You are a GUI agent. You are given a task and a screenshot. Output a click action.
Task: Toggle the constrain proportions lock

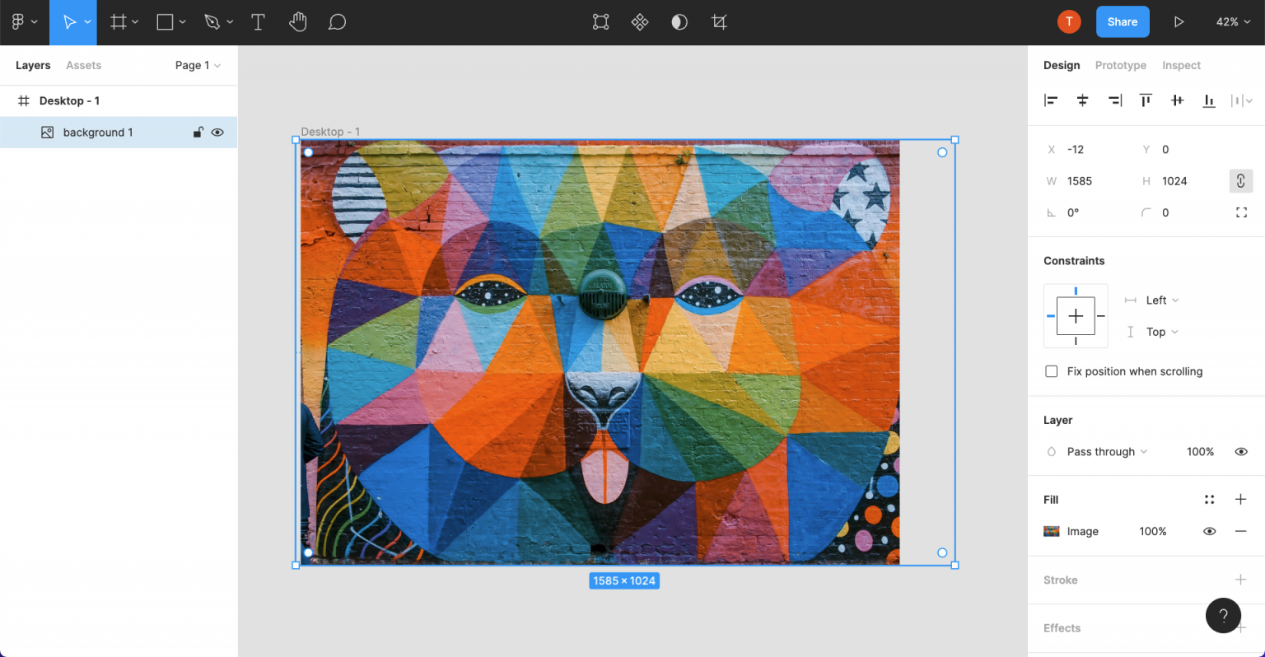click(x=1240, y=181)
